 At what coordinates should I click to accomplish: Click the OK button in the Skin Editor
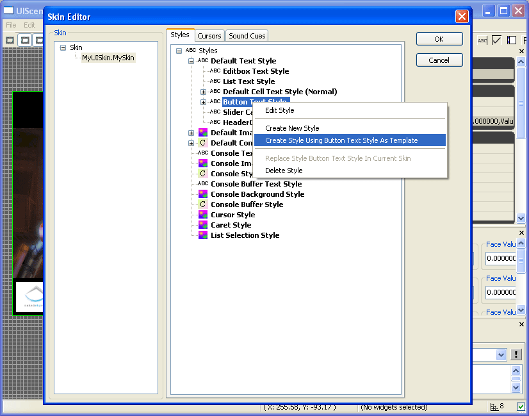pos(439,39)
